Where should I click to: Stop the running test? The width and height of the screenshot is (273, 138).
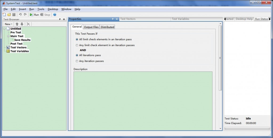[45, 15]
